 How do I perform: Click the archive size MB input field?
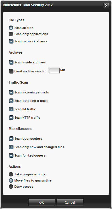[x=54, y=70]
